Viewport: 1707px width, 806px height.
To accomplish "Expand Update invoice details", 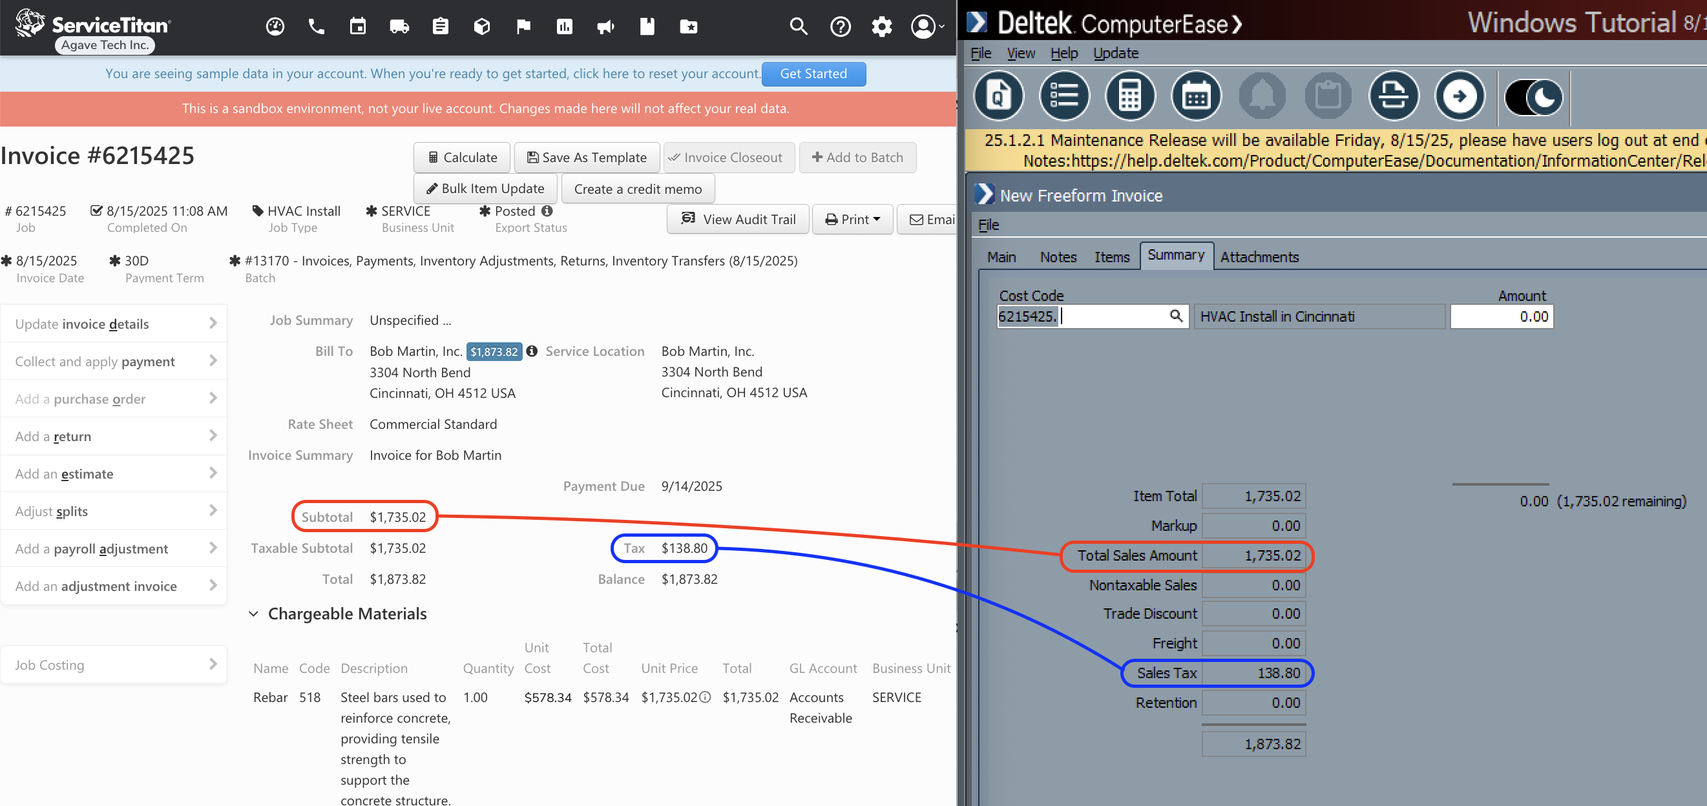I will tap(113, 324).
